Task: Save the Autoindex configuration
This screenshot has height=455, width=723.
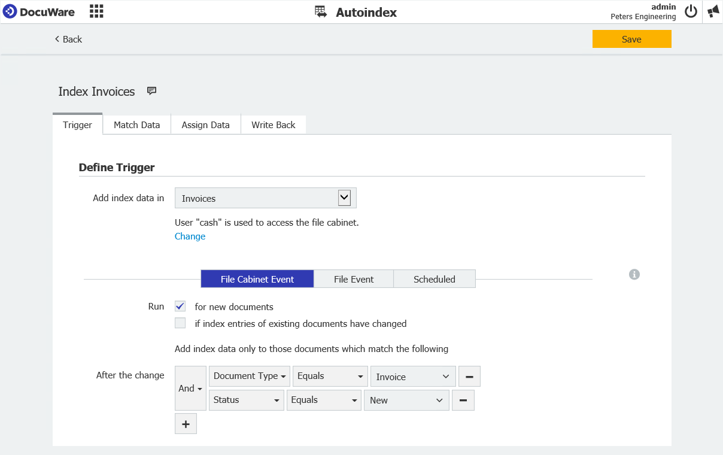Action: [631, 39]
